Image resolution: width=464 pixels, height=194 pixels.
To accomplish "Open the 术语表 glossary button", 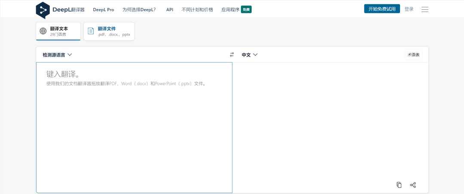I will click(x=413, y=55).
